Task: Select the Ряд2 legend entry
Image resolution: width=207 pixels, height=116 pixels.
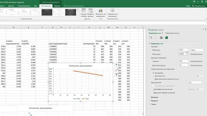Action: [x=85, y=99]
